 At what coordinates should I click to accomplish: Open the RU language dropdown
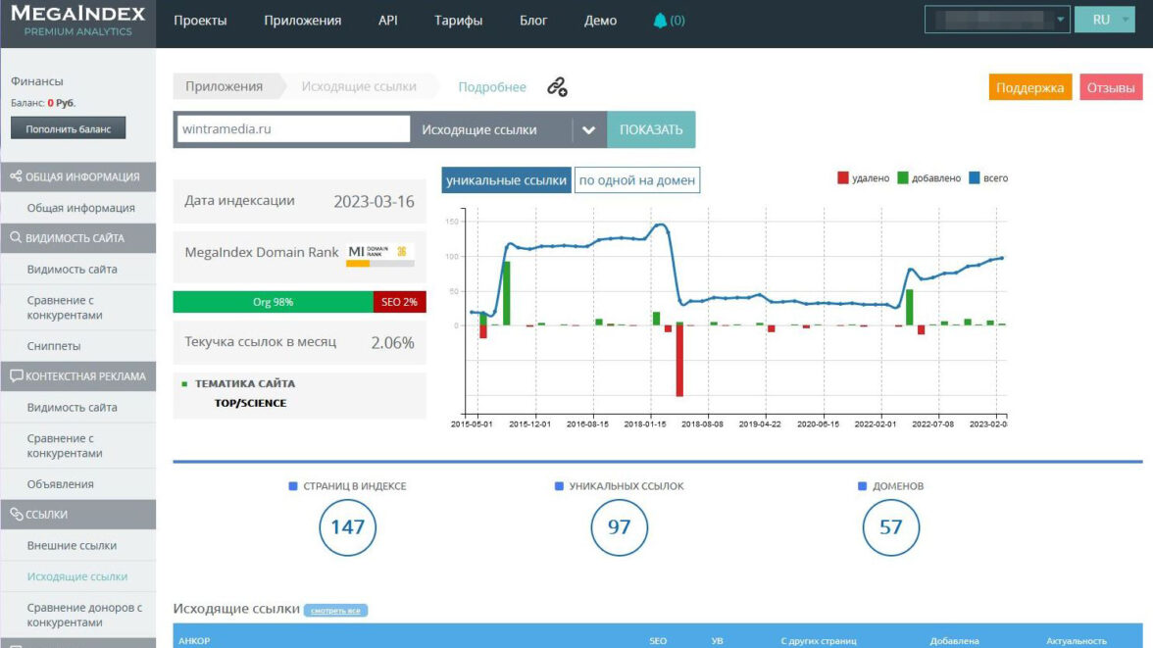coord(1104,20)
